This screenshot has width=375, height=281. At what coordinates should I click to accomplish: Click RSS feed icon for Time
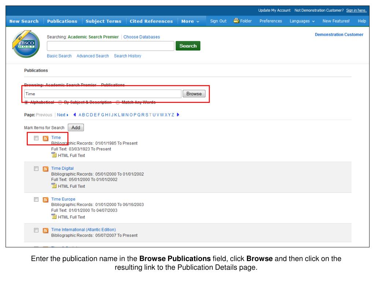[x=45, y=138]
